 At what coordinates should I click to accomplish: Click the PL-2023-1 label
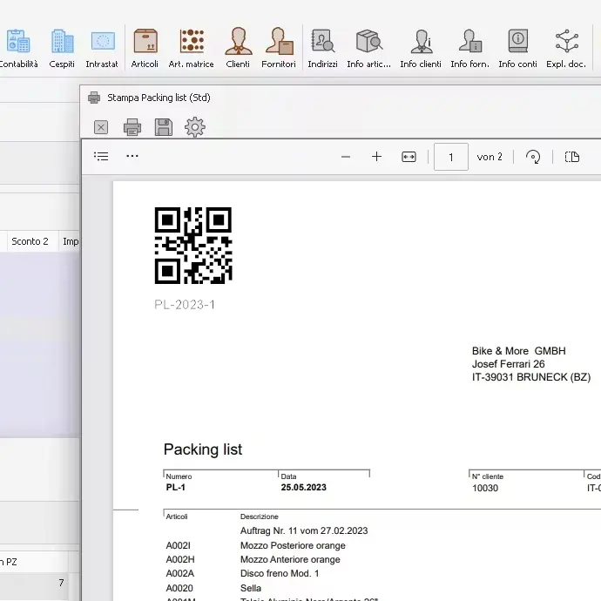pos(185,305)
